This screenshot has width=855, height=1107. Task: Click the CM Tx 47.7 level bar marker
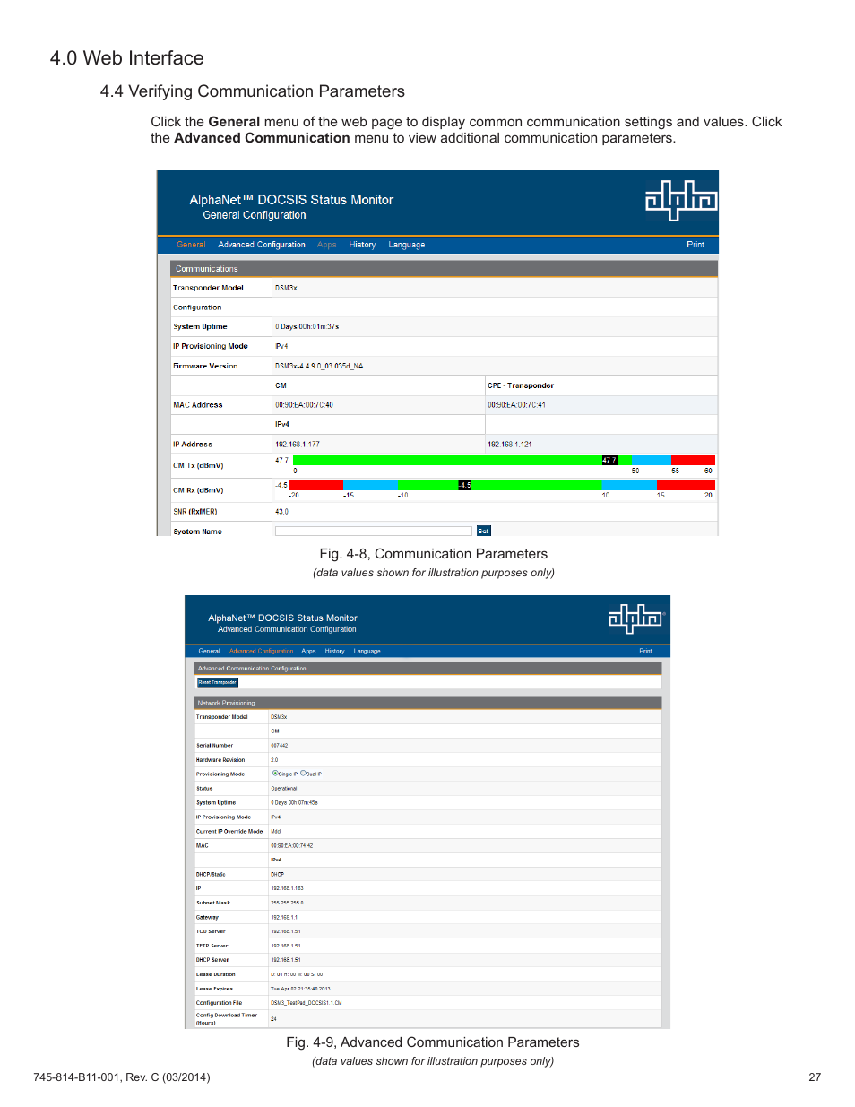coord(609,461)
